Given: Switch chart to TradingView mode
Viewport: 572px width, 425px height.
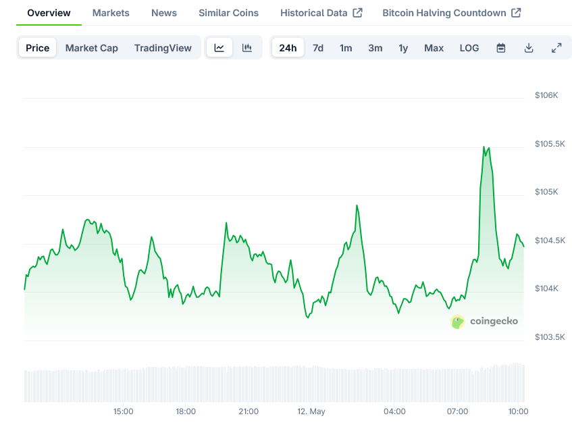Looking at the screenshot, I should (x=162, y=47).
